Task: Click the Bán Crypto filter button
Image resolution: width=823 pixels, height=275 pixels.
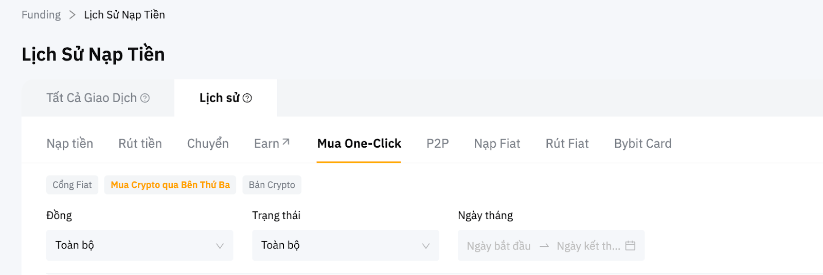Action: (272, 185)
